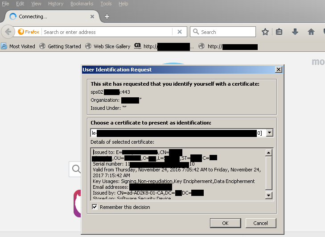Focus the Search or enter address field
This screenshot has width=325, height=237.
point(107,32)
